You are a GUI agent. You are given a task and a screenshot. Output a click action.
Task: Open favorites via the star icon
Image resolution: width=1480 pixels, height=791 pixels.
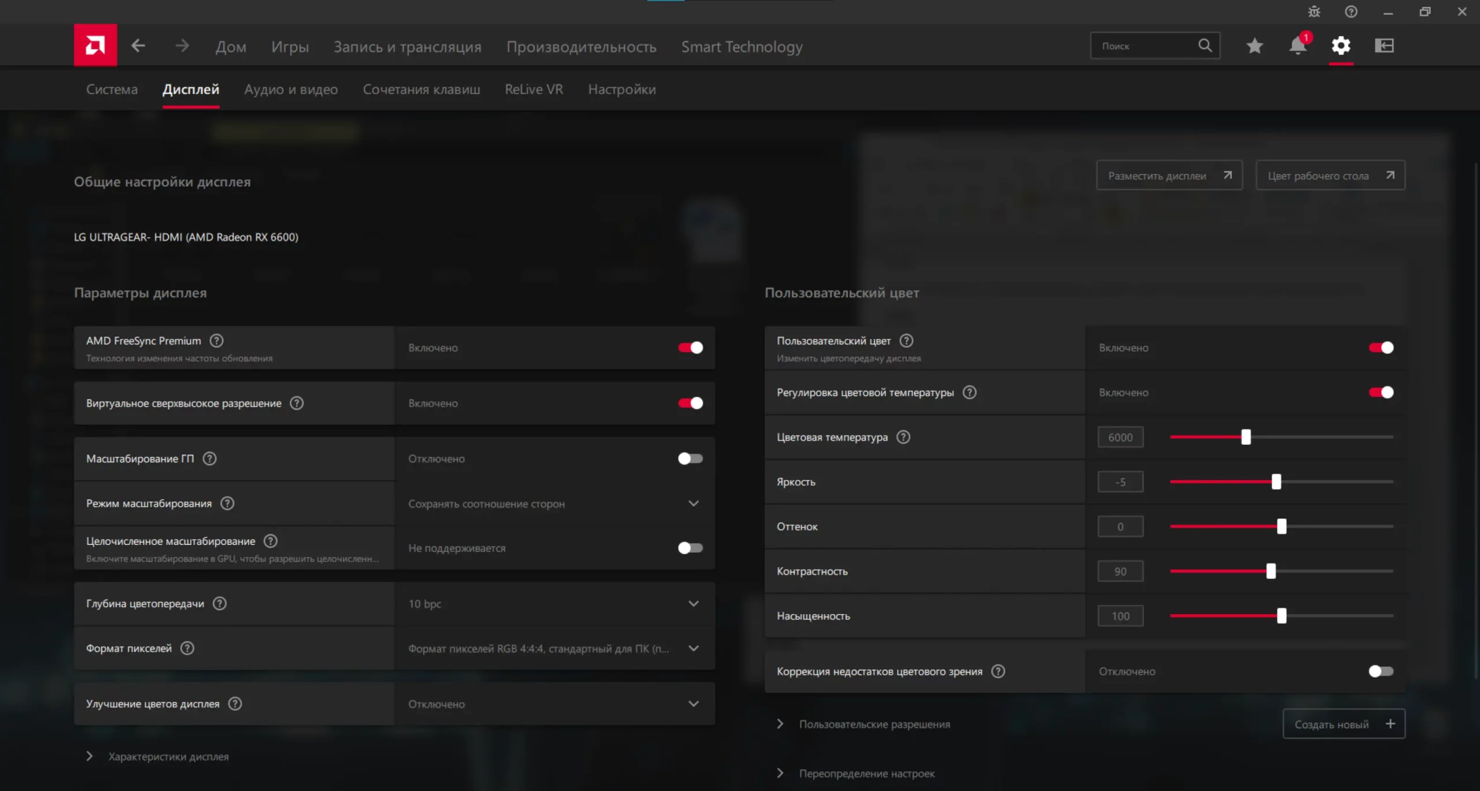click(1254, 46)
